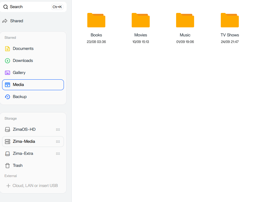
Task: Open Downloads via its green icon
Action: click(7, 61)
